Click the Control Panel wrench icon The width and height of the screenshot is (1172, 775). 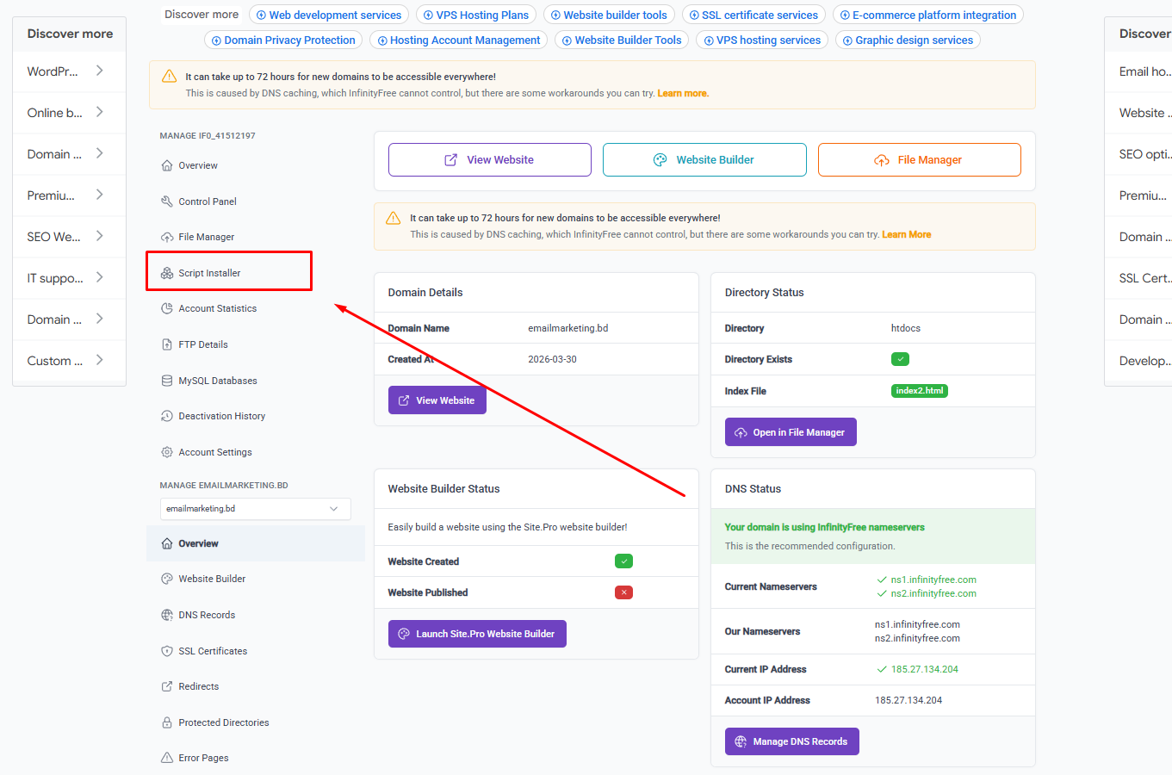tap(167, 201)
